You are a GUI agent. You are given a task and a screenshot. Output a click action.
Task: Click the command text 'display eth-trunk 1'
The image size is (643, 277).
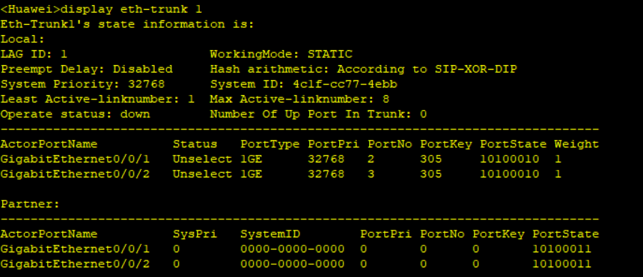click(131, 9)
